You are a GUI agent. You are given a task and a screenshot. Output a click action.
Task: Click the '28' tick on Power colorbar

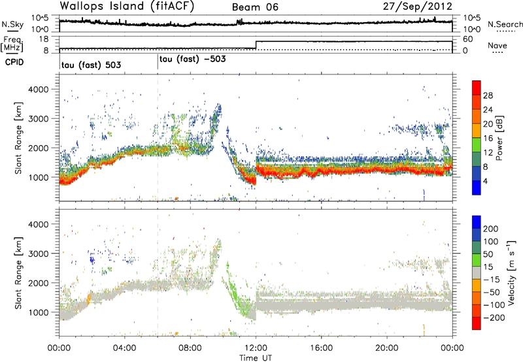(x=488, y=95)
